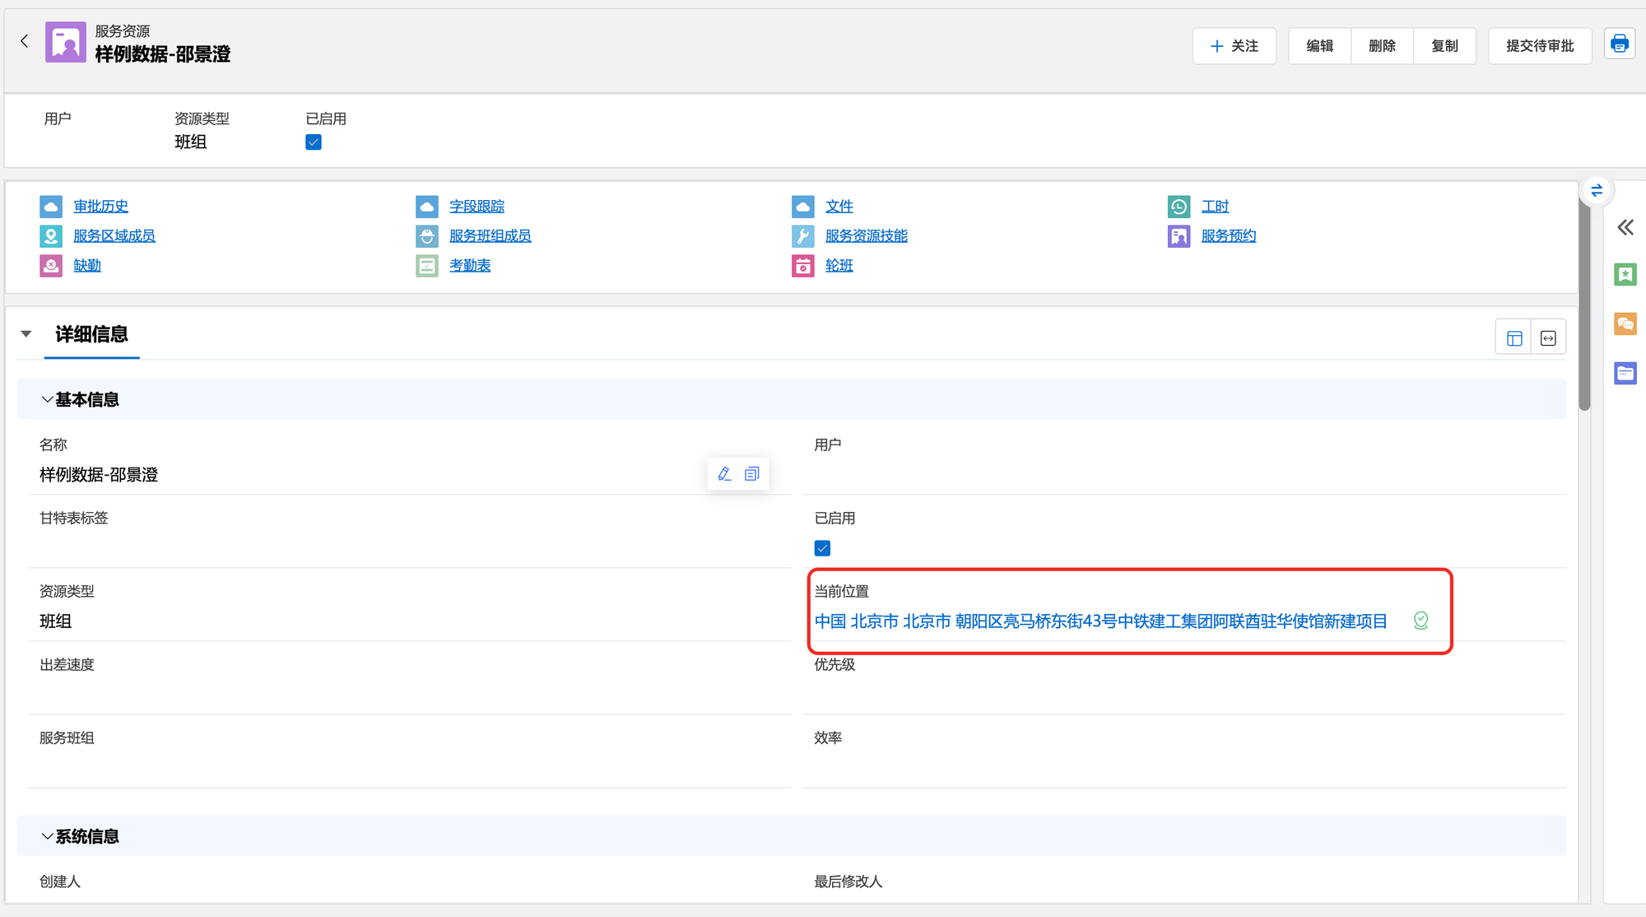Select the 详细信息 tab
Screen dimensions: 1646x917
coord(91,334)
